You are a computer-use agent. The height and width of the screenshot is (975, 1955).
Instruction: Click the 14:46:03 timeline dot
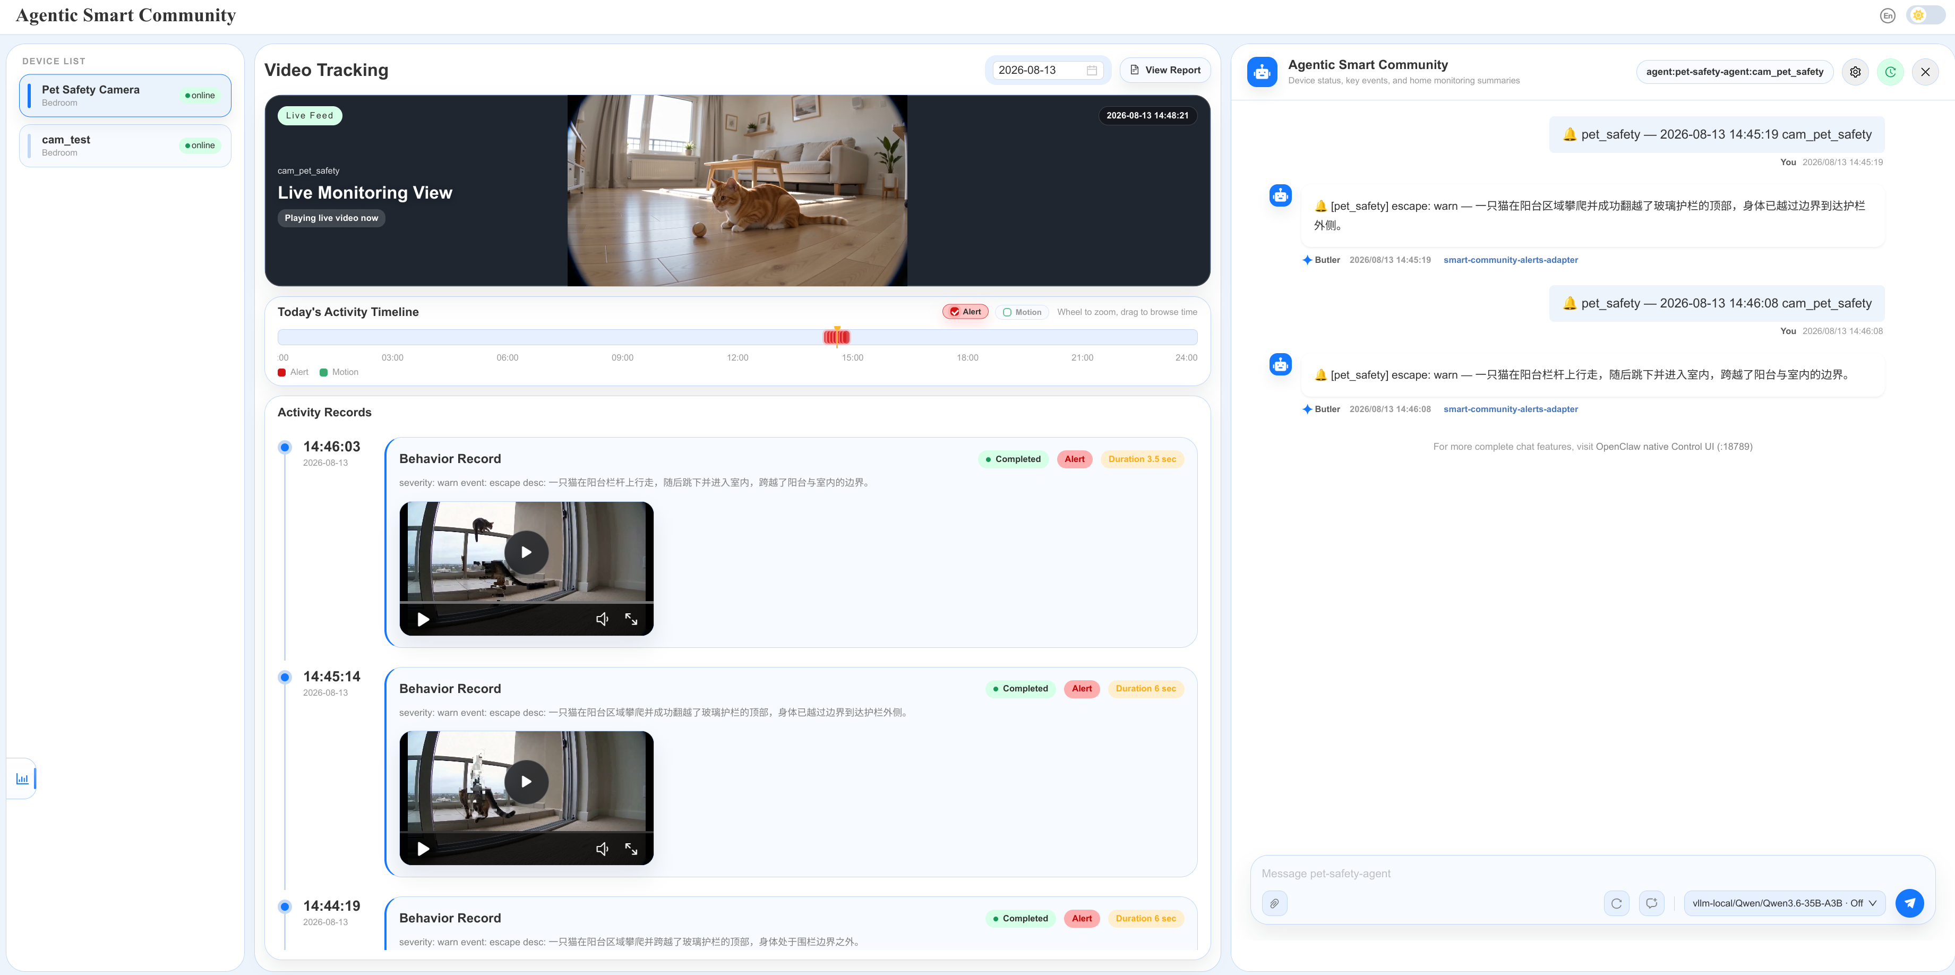[285, 448]
